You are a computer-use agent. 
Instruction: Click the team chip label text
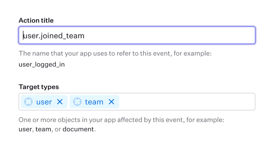[94, 102]
